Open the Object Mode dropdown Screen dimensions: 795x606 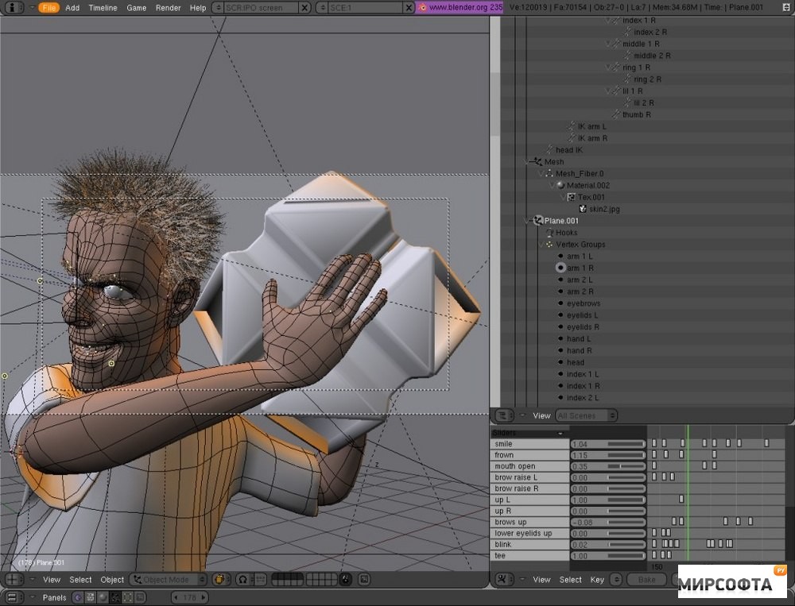click(169, 579)
